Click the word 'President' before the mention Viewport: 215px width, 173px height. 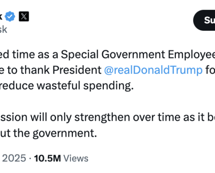coord(77,70)
